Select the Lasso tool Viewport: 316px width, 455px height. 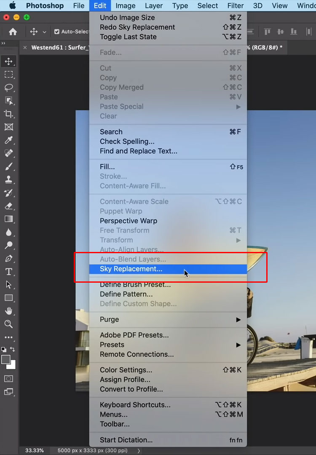[x=8, y=88]
